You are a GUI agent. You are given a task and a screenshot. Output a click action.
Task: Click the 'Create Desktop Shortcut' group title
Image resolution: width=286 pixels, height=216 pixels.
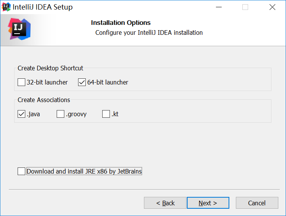coord(50,68)
